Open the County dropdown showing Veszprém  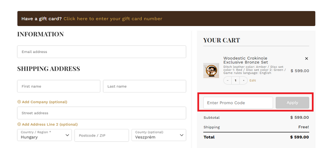[x=159, y=135]
